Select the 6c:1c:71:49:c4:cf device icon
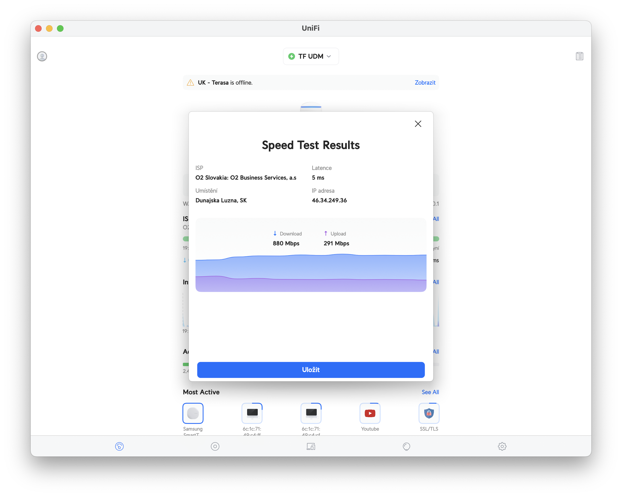 click(311, 413)
